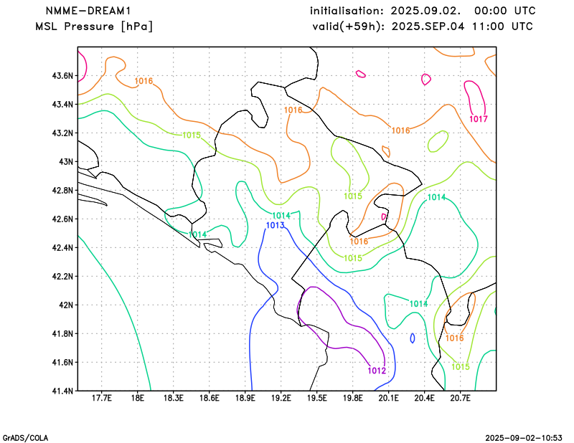Viewport: 574px width, 443px height.
Task: Click the 19.8E longitude label
Action: [x=353, y=398]
